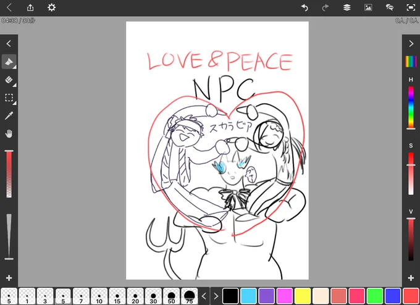Screen dimensions: 420x305
Task: Open the settings gear
Action: point(51,7)
